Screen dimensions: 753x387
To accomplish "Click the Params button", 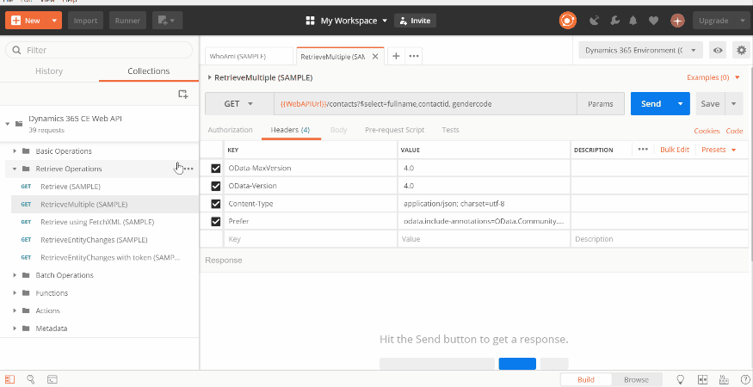I will tap(601, 104).
